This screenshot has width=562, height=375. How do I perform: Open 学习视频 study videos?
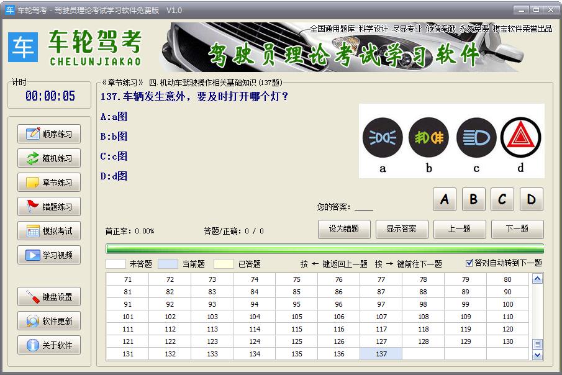point(49,255)
